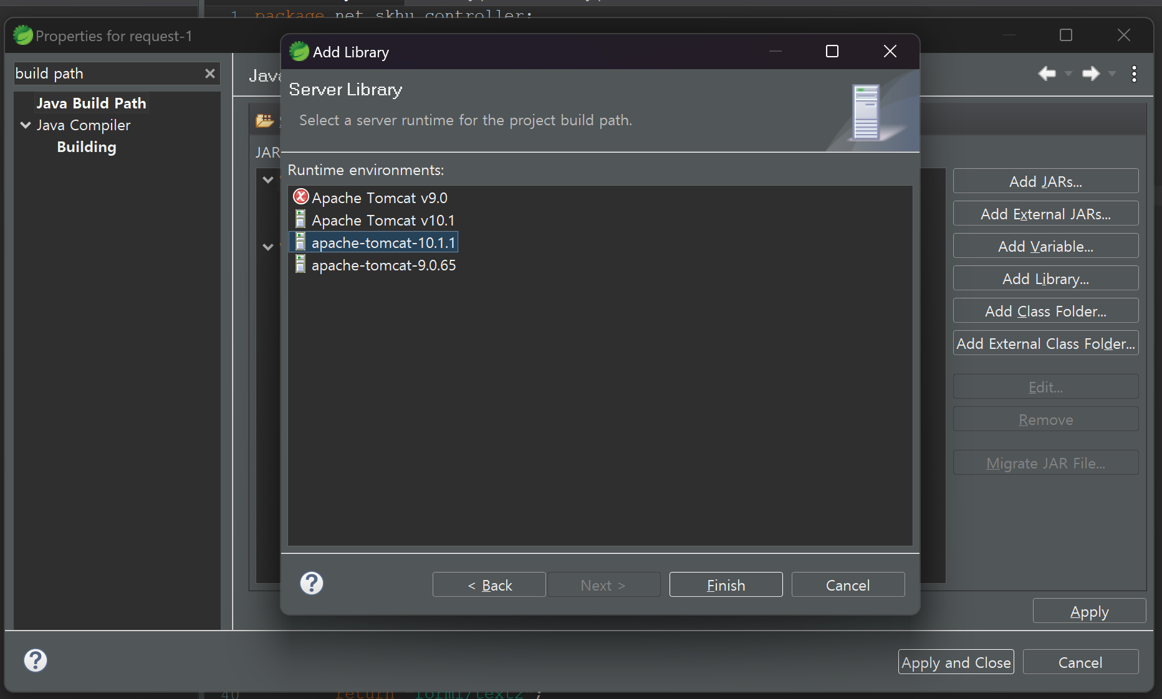Close the Properties for request-1 window

(x=1124, y=35)
